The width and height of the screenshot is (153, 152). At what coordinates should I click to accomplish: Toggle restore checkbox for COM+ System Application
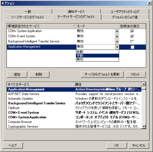[x=132, y=31]
